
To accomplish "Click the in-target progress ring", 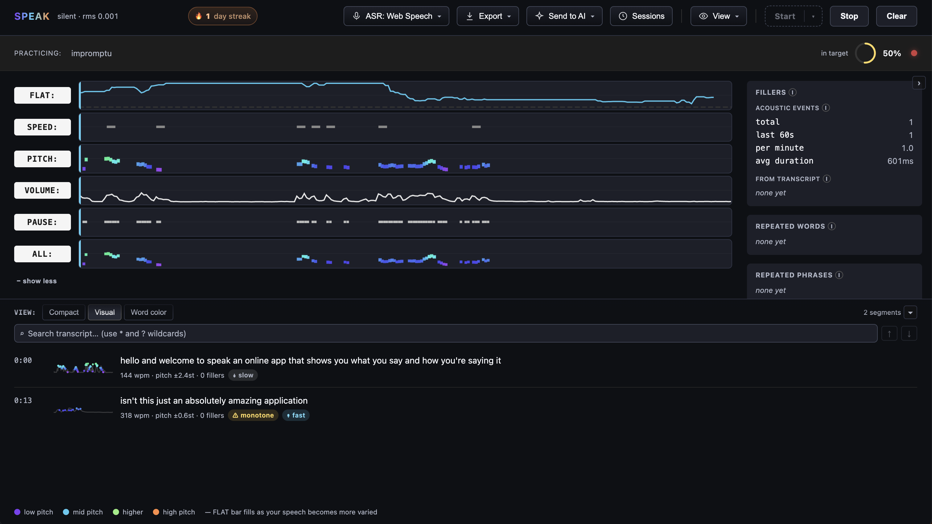I will point(865,53).
